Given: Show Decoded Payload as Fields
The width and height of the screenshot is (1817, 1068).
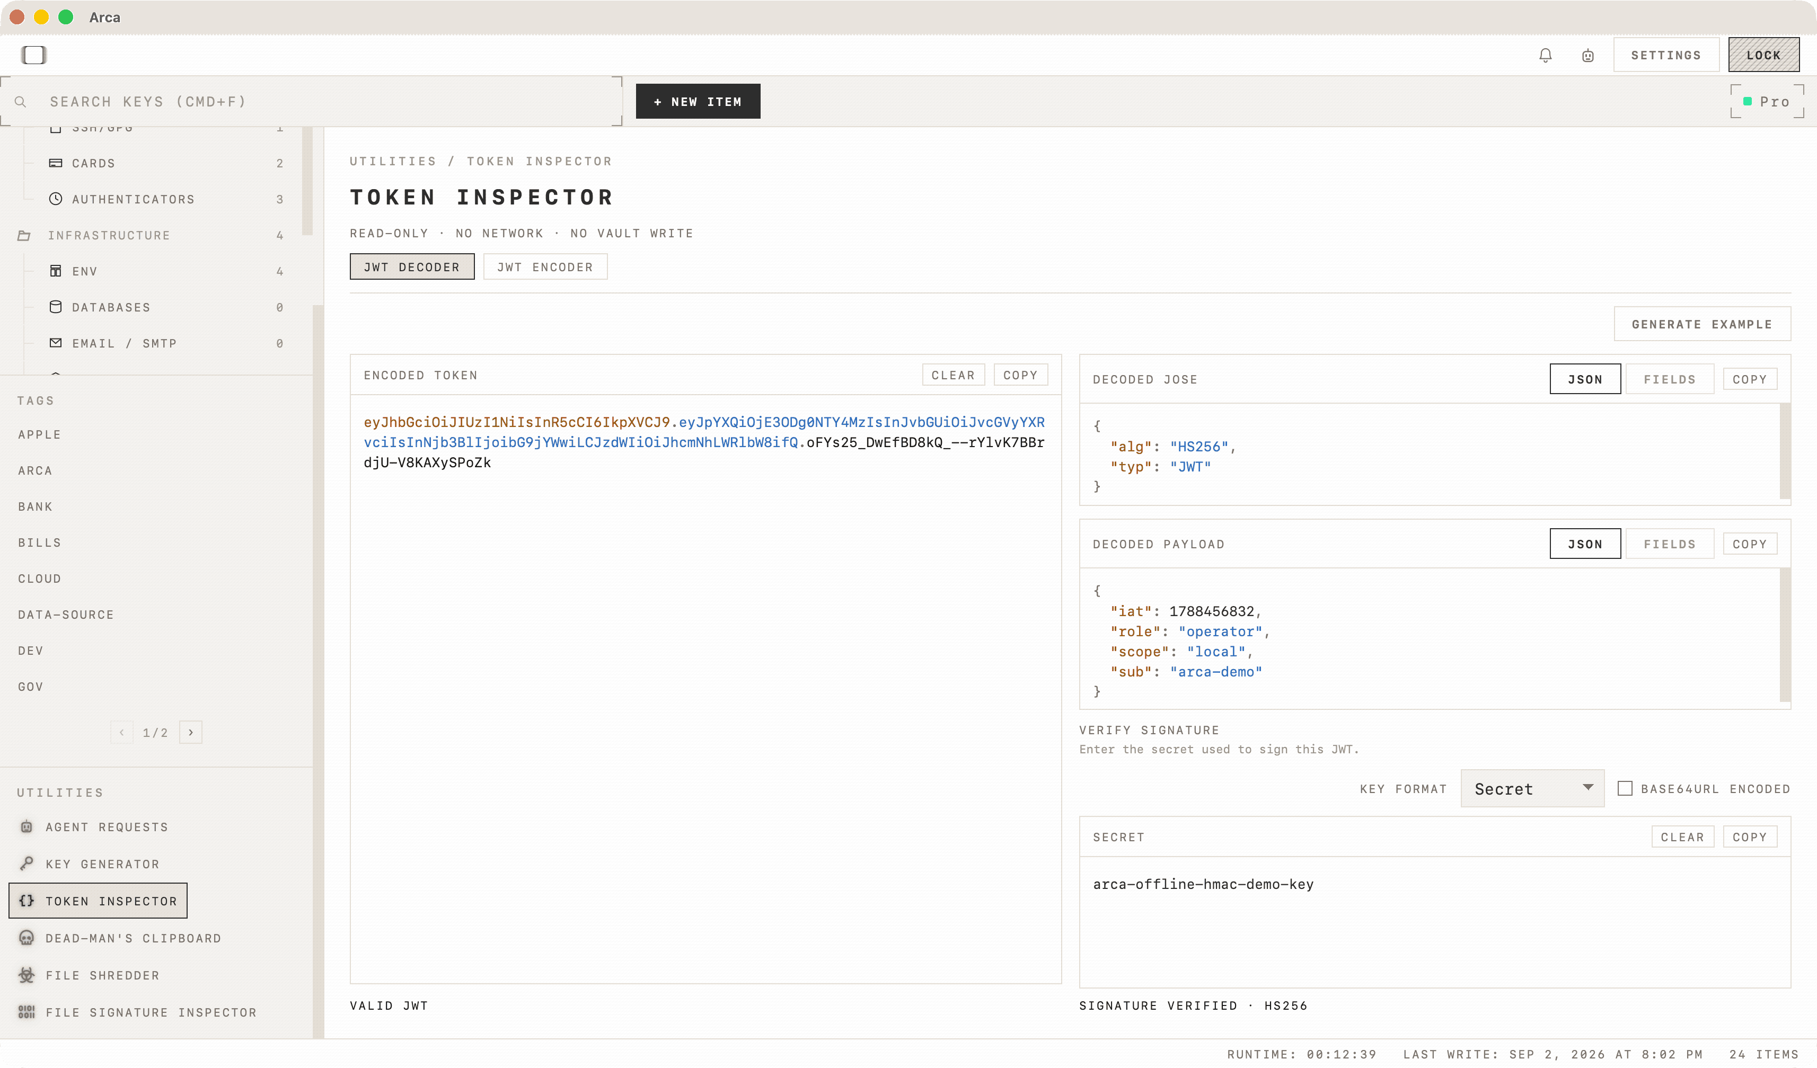Looking at the screenshot, I should click(x=1669, y=544).
